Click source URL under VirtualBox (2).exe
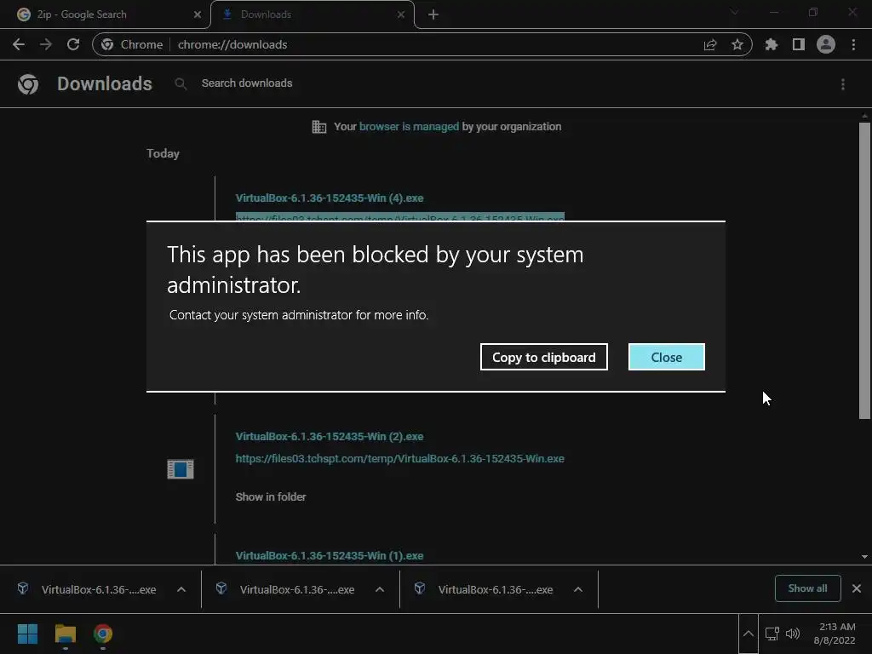 pos(400,459)
